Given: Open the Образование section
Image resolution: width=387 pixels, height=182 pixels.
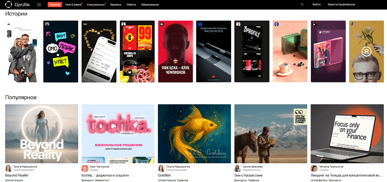Looking at the screenshot, I should pyautogui.click(x=150, y=4).
